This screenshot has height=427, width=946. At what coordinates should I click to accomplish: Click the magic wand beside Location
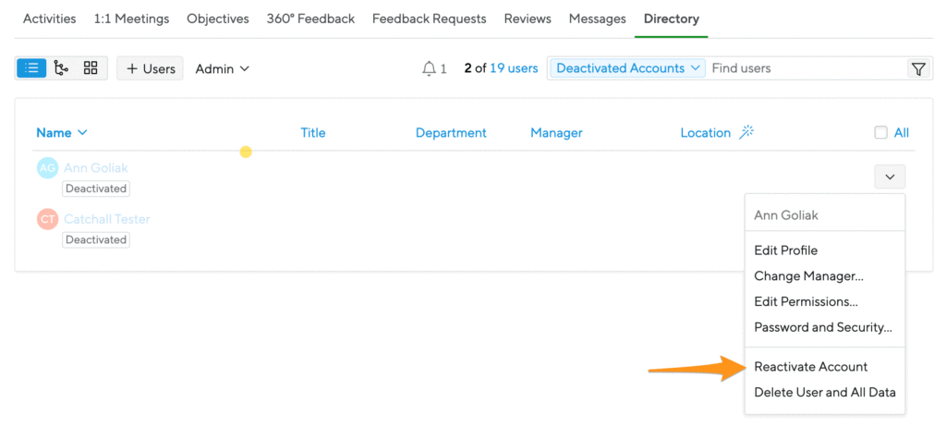tap(746, 132)
